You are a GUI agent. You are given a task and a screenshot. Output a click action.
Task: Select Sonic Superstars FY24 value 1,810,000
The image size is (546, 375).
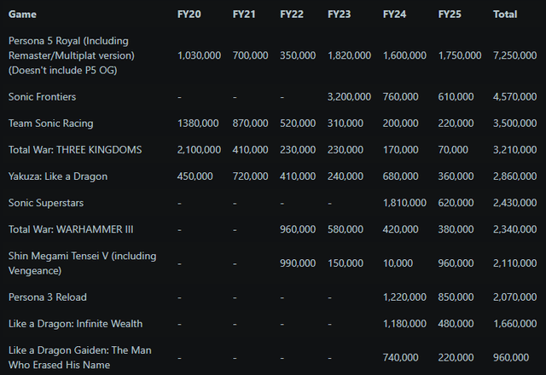pos(404,203)
